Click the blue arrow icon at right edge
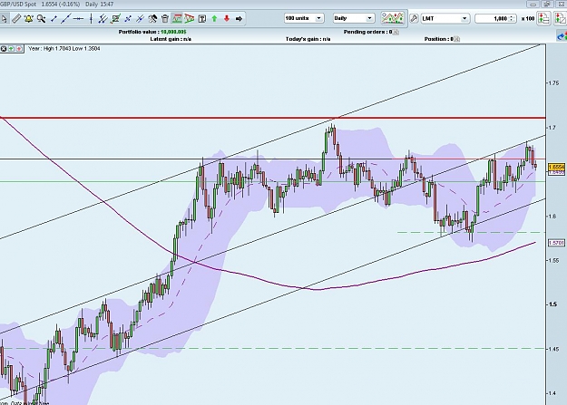 click(562, 35)
